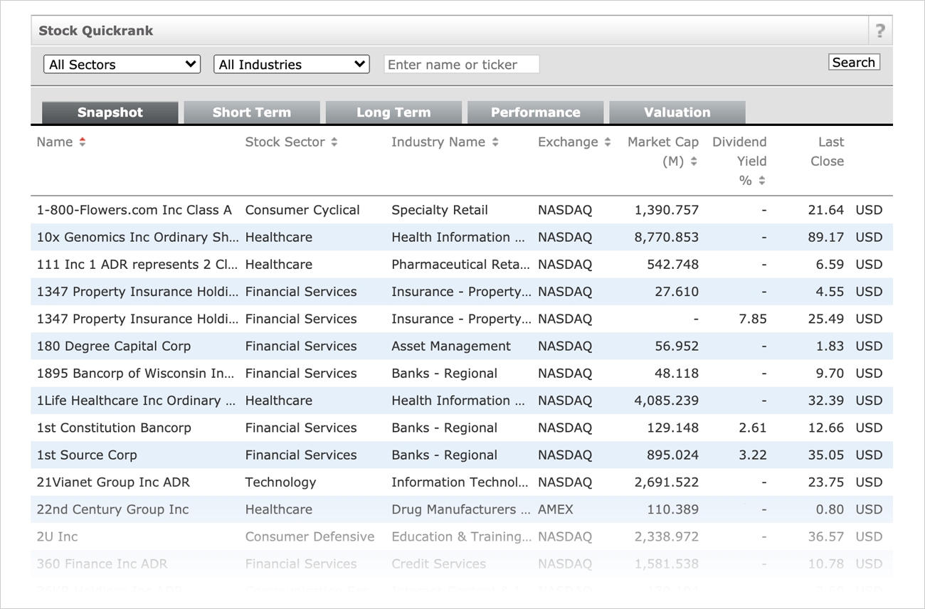The height and width of the screenshot is (609, 925).
Task: Click dividend yield value 3.22
Action: (753, 455)
